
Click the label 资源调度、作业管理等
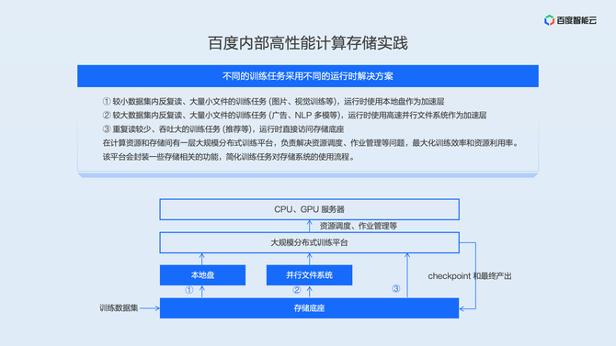coord(359,226)
